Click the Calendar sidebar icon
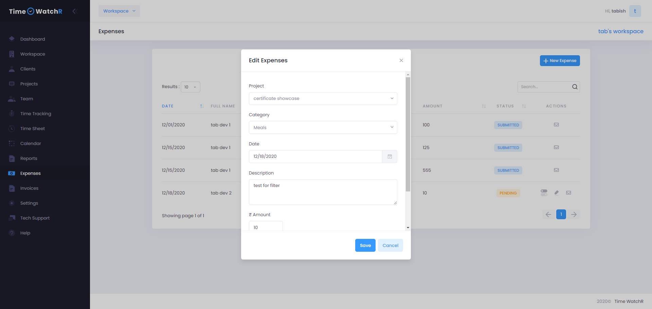Screen dimensions: 652x309 12,143
